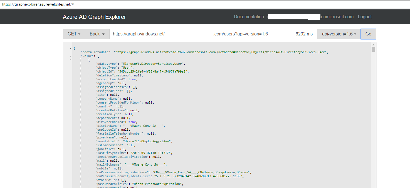Open the Back history dropdown

point(97,34)
